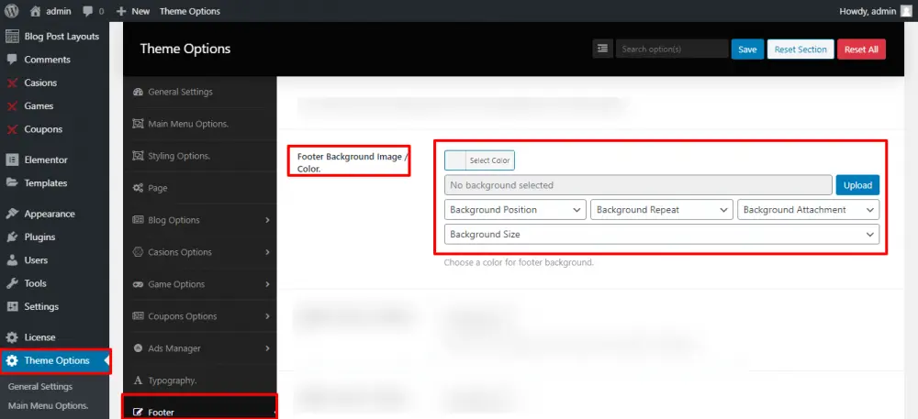Expand Blog Options chevron

point(267,220)
